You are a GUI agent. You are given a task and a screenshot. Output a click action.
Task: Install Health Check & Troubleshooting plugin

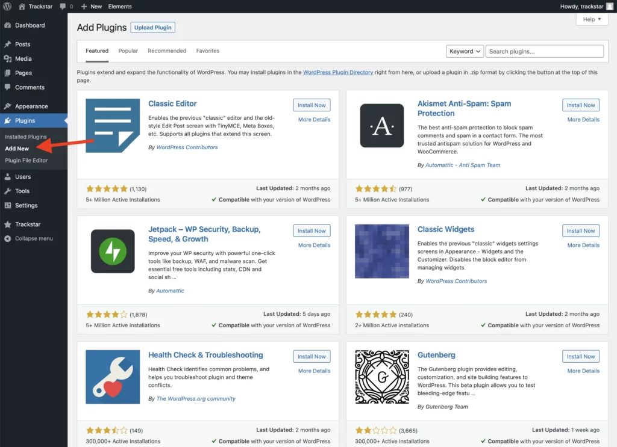312,356
